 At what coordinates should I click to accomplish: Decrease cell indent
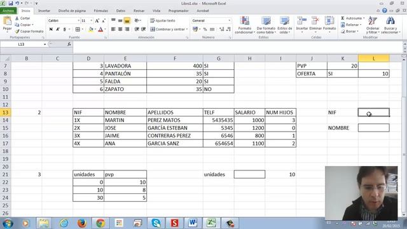(137, 29)
